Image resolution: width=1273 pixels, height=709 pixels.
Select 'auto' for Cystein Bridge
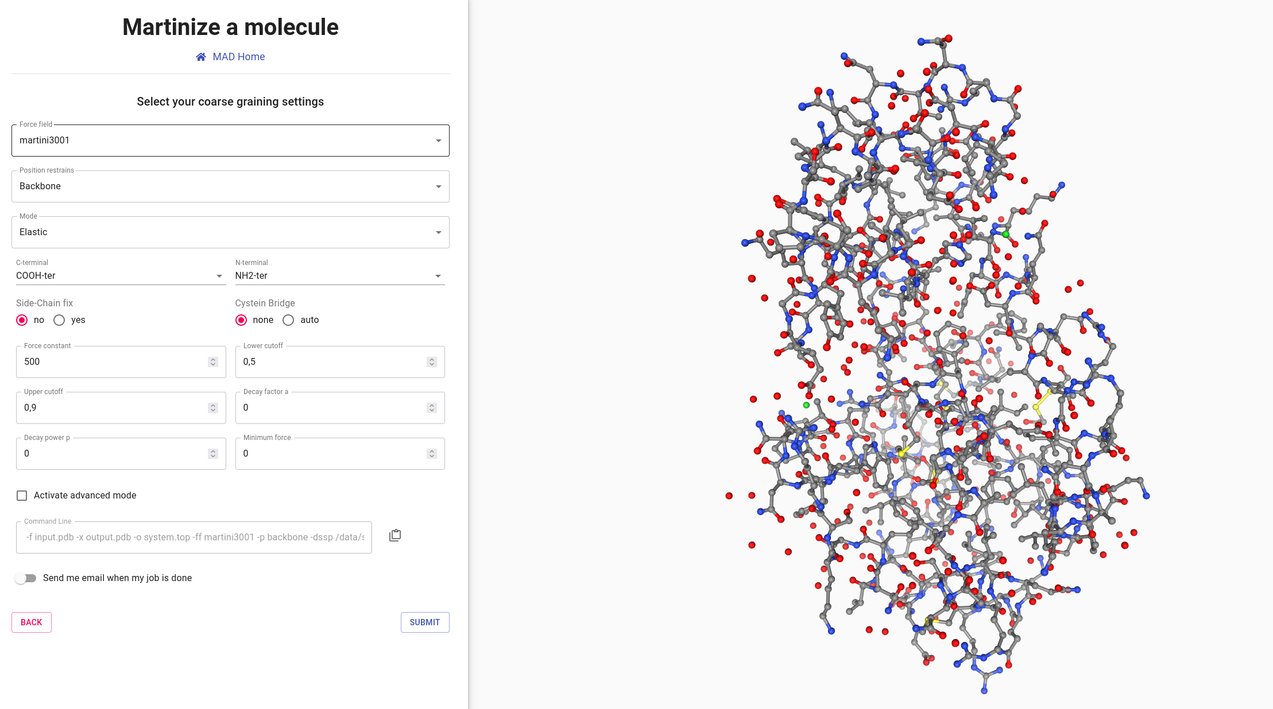tap(288, 320)
